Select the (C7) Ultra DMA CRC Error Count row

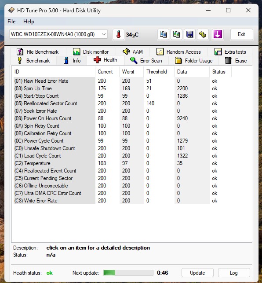click(x=122, y=193)
